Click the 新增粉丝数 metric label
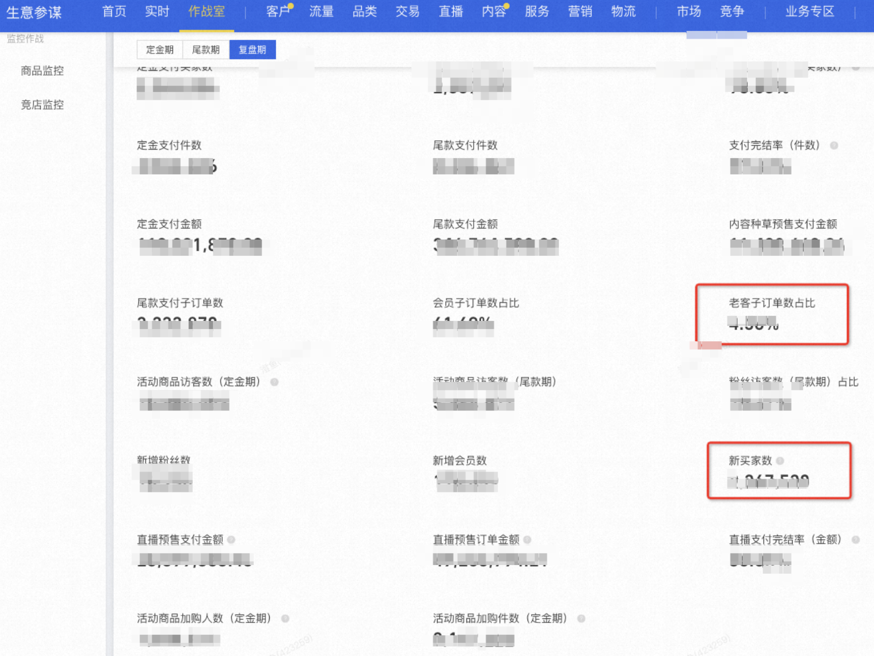Screen dimensions: 874x656 (x=164, y=460)
